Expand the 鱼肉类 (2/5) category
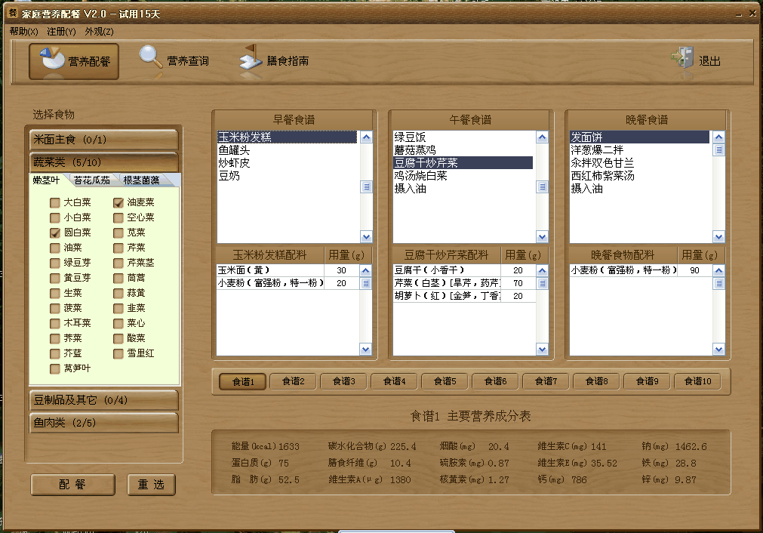Screen dimensions: 763x533 (103, 423)
